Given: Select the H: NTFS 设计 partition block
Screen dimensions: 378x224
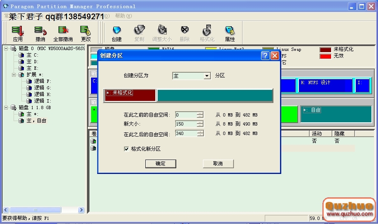Looking at the screenshot, I should [x=325, y=85].
